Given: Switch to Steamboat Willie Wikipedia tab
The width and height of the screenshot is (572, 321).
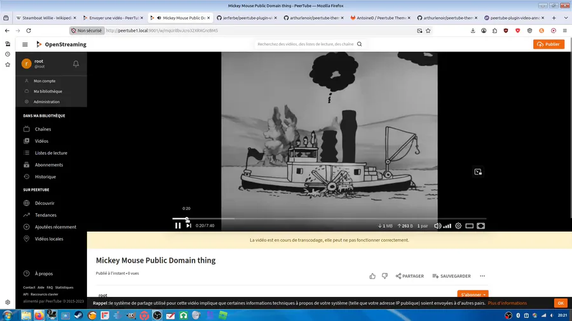Looking at the screenshot, I should point(46,18).
